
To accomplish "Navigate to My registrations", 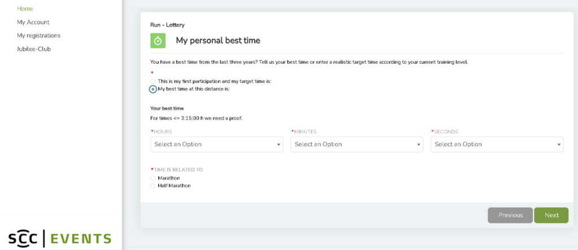I will pos(38,36).
